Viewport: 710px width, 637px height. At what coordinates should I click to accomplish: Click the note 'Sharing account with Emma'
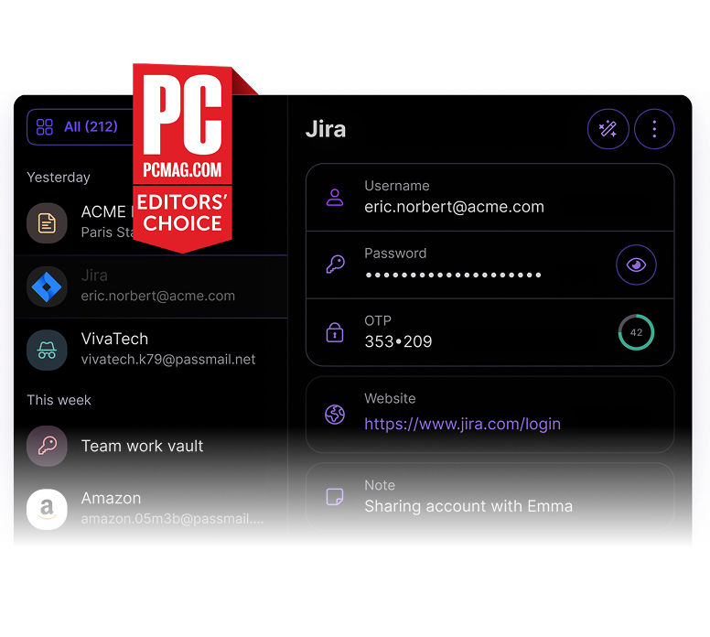(x=468, y=506)
